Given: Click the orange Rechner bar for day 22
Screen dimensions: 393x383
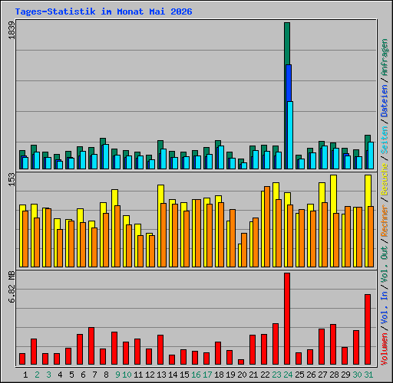Looking at the screenshot, I should (267, 227).
